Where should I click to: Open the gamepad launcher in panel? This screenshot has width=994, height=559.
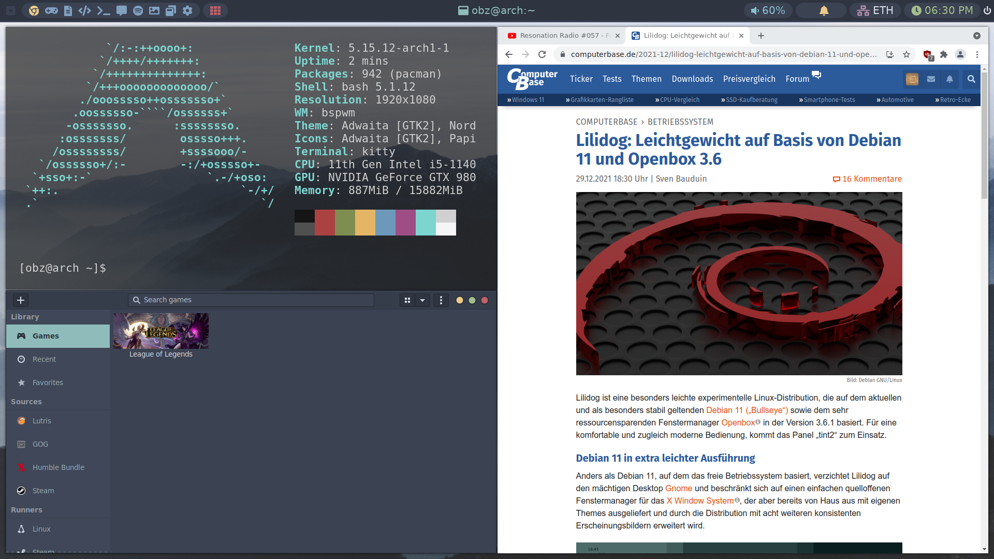click(51, 10)
